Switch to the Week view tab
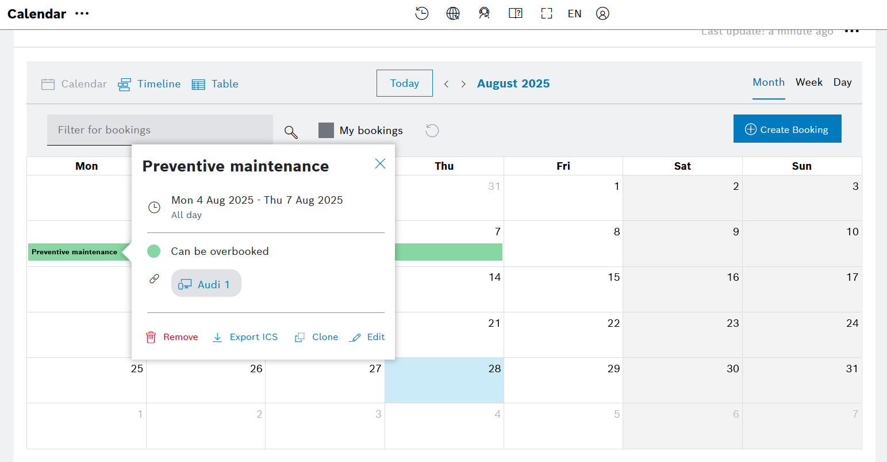 [x=809, y=82]
